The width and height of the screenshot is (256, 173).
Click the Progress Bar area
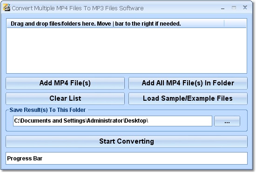coord(127,158)
